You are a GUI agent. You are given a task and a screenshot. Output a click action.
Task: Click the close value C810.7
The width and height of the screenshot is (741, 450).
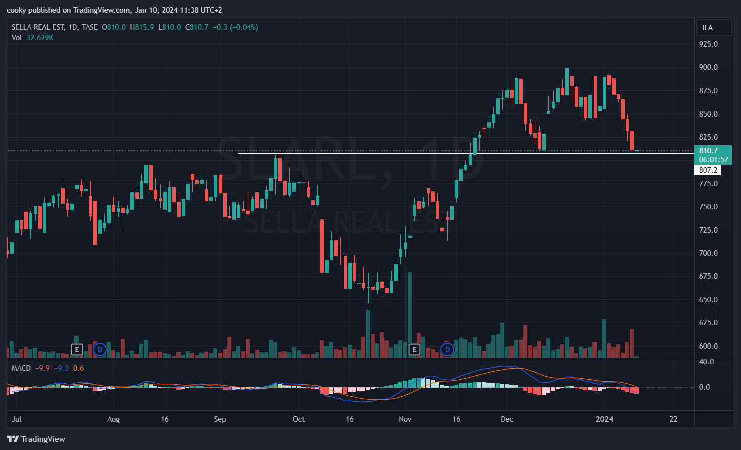(197, 27)
